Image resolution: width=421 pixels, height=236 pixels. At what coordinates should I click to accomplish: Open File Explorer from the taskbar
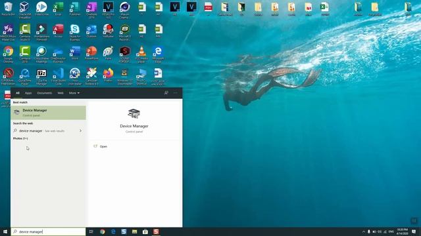click(x=134, y=231)
